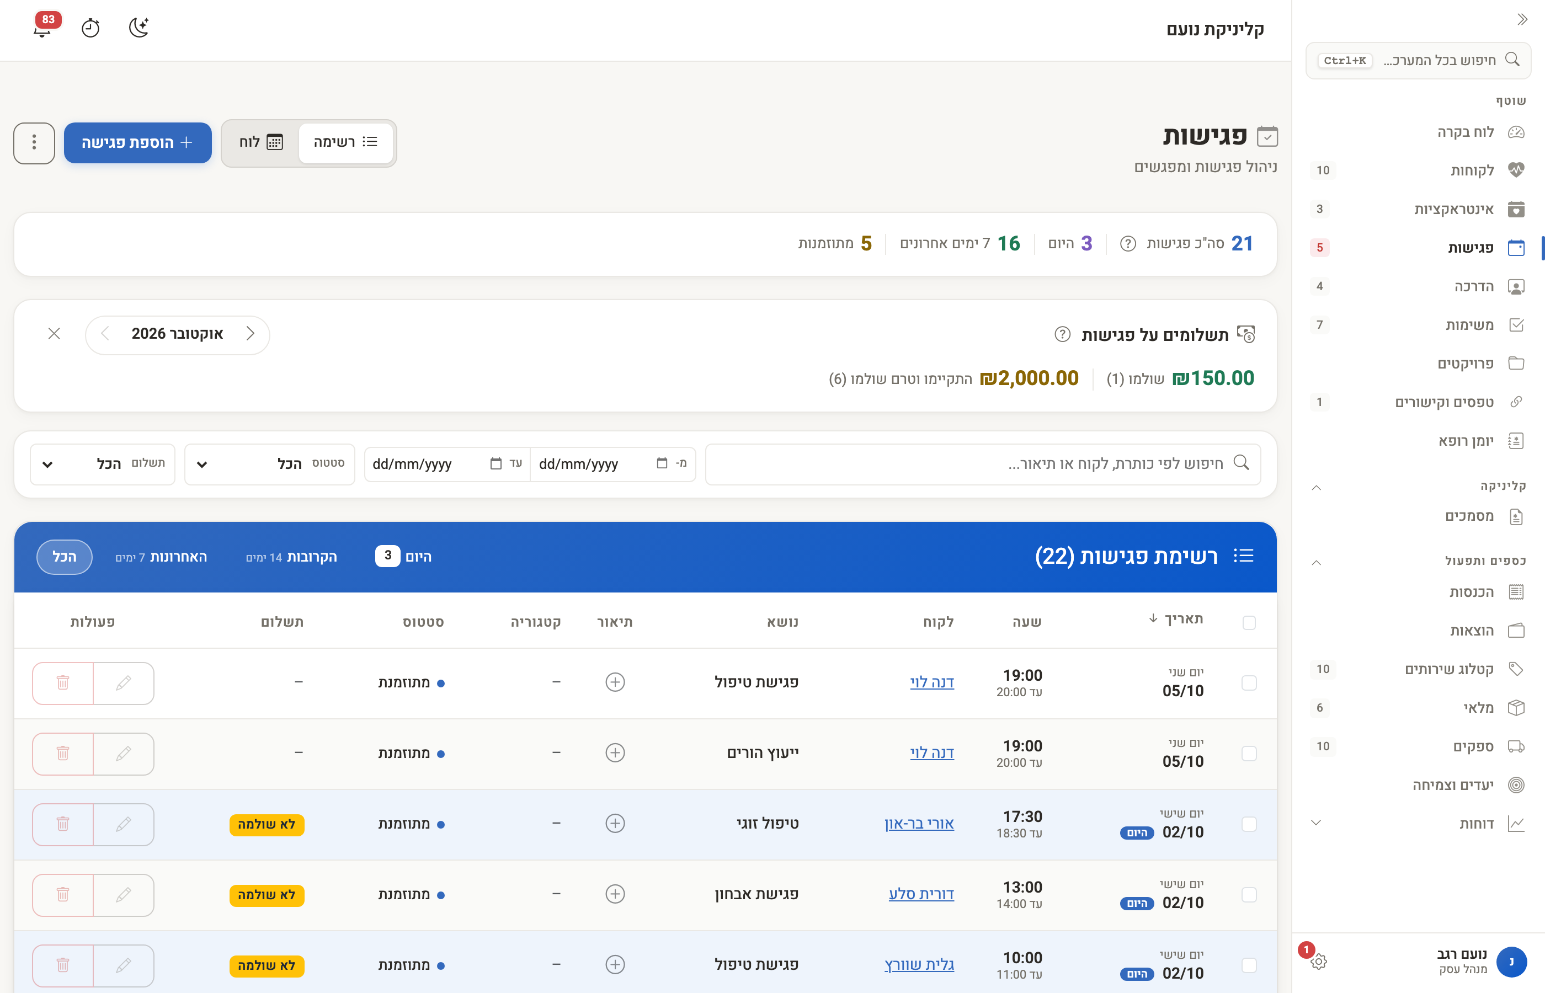Image resolution: width=1545 pixels, height=993 pixels.
Task: Check the box for טיפול זוגי row
Action: [1248, 824]
